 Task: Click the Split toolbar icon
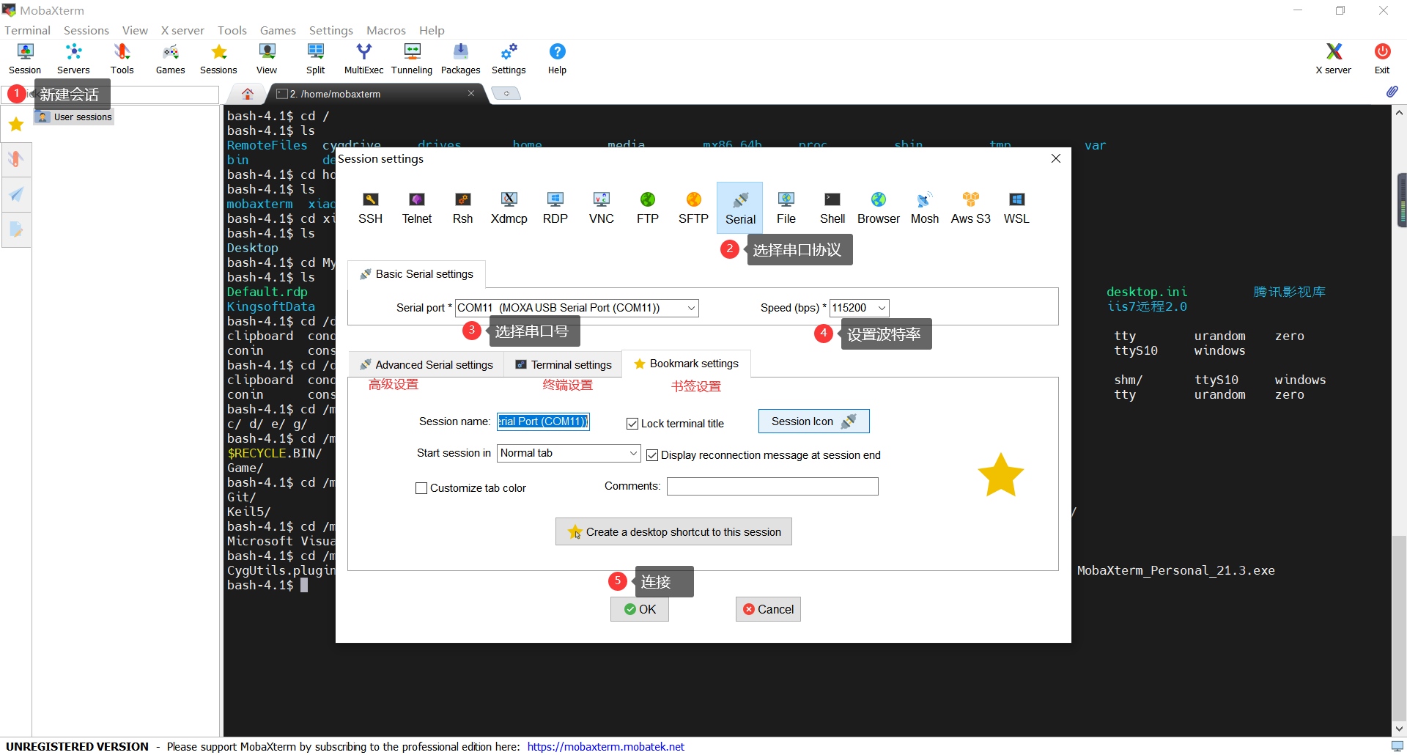[316, 59]
